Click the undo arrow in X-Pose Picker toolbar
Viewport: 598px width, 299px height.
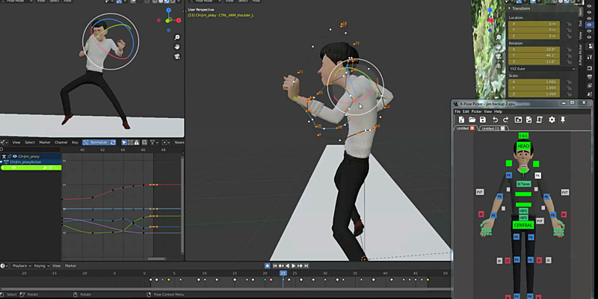(x=495, y=120)
